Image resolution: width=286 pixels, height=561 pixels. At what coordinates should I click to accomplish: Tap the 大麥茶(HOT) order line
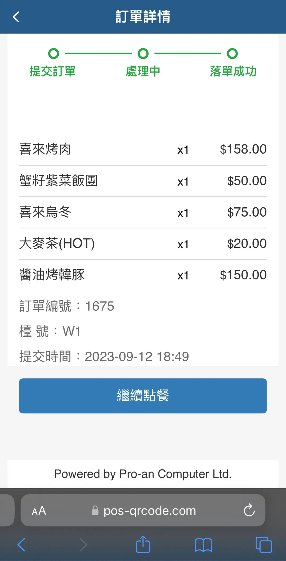[x=57, y=243]
